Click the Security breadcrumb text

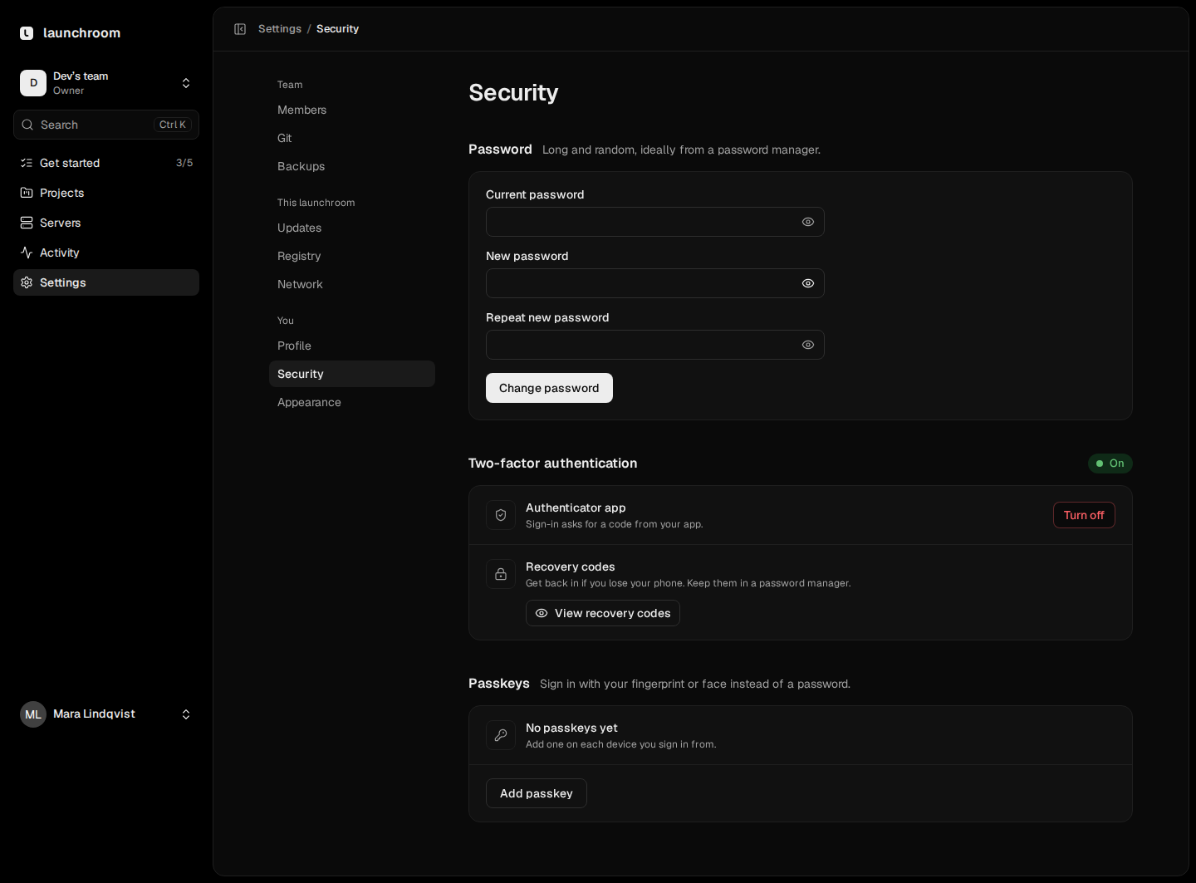pyautogui.click(x=337, y=29)
